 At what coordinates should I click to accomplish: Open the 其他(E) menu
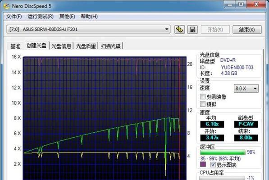67,17
